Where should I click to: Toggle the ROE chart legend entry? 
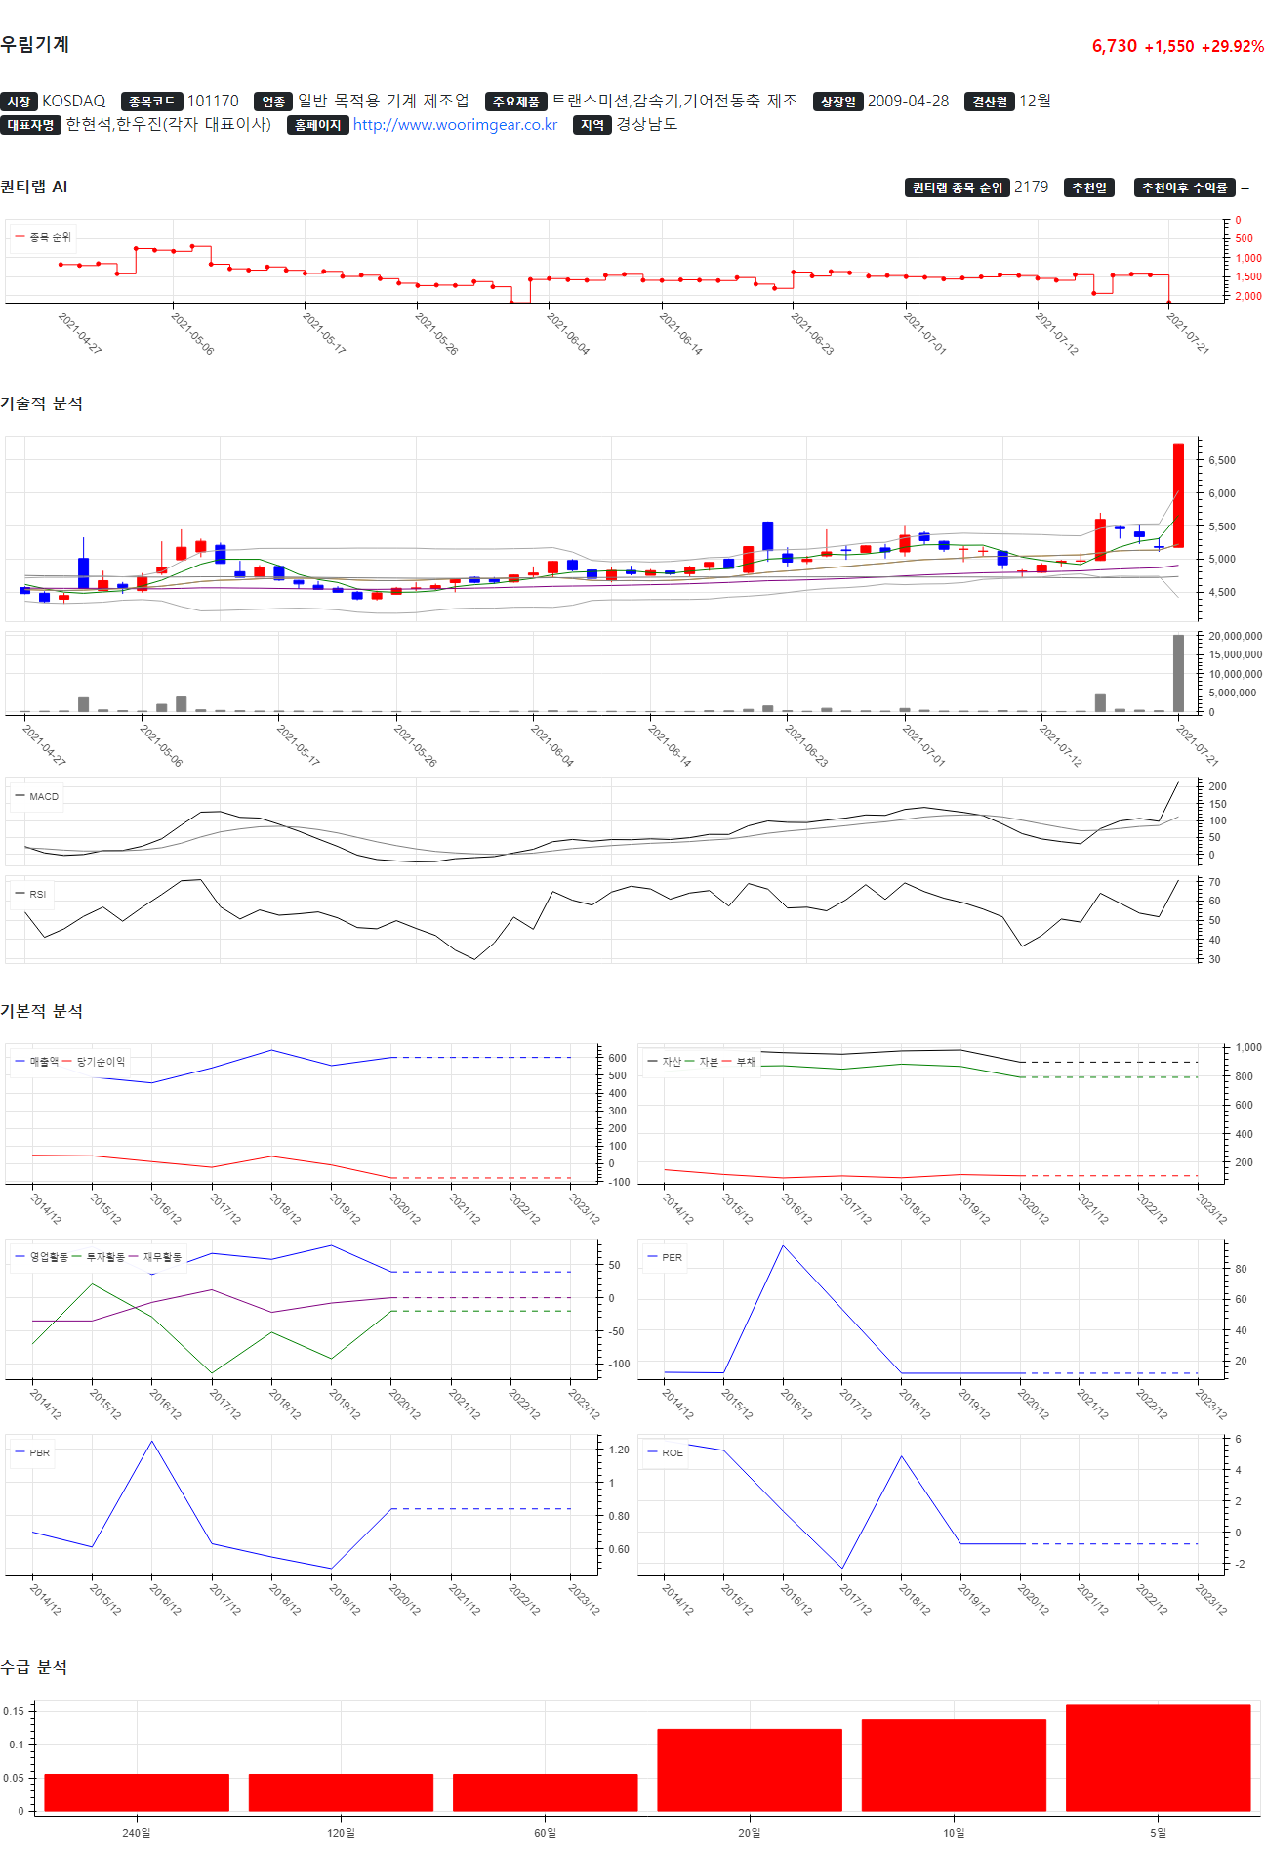click(665, 1452)
